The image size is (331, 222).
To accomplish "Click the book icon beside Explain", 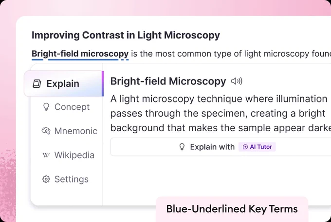I will (37, 83).
